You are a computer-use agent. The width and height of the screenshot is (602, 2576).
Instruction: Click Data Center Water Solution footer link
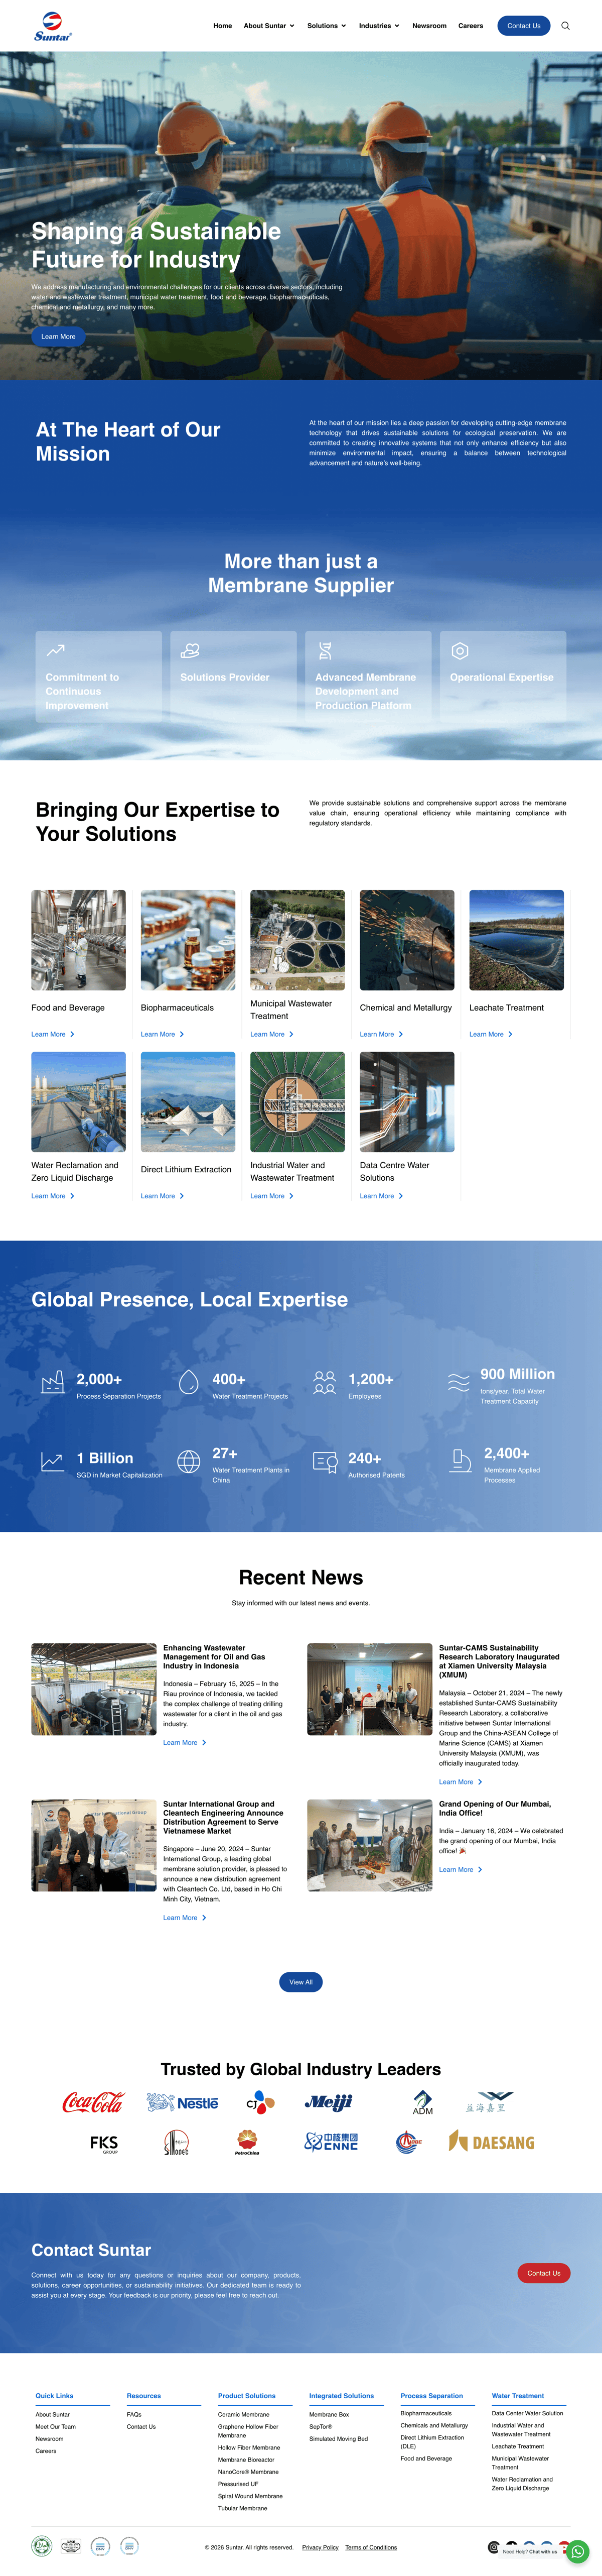[527, 2413]
